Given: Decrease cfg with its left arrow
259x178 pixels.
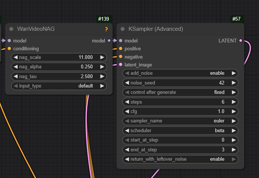Looking at the screenshot, I should pyautogui.click(x=127, y=111).
